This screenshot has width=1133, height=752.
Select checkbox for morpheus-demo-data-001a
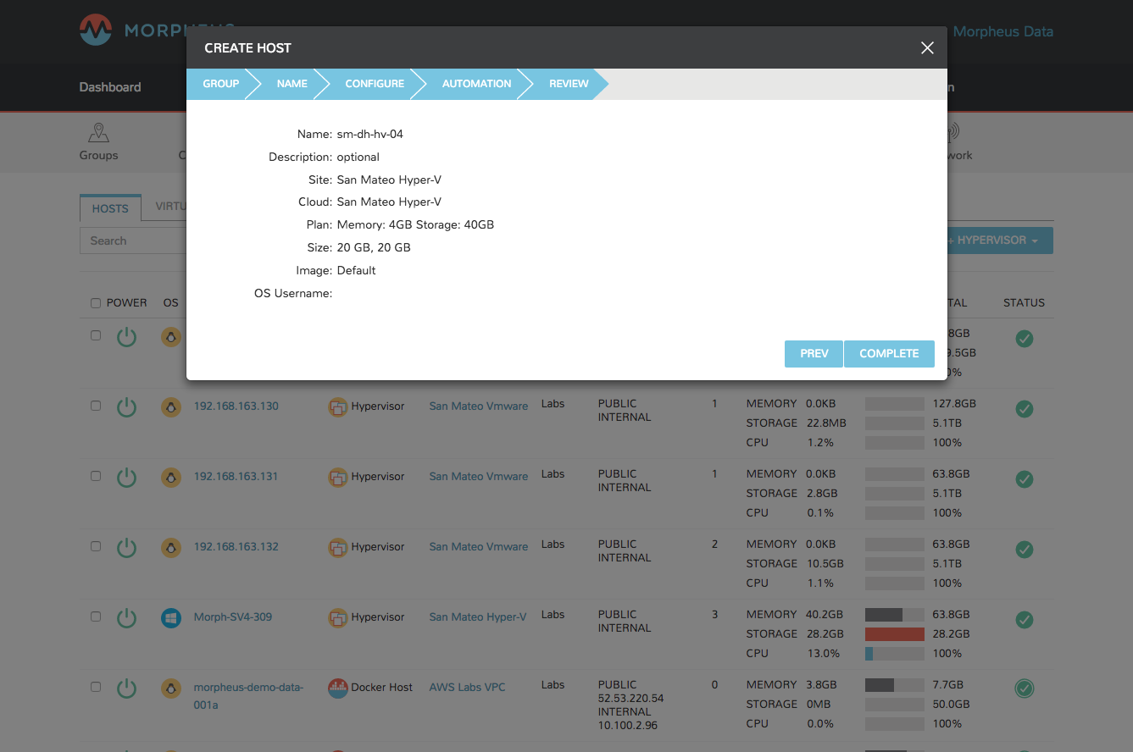(x=96, y=687)
